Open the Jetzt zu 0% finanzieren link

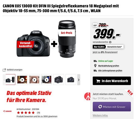coord(105,52)
